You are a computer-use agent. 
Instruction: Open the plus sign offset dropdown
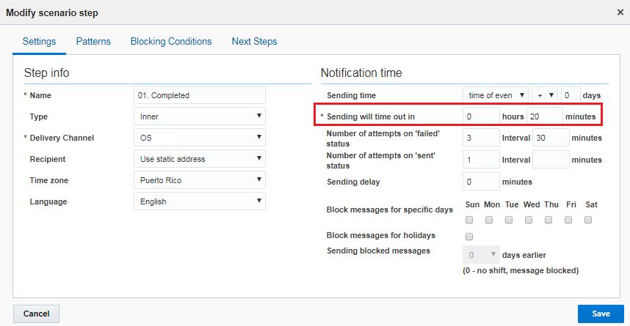(545, 95)
